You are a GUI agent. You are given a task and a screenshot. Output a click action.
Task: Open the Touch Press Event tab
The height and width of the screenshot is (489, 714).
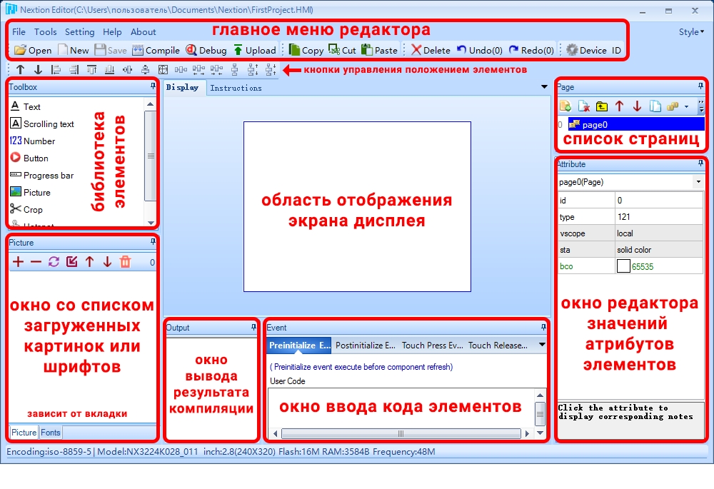tap(432, 345)
